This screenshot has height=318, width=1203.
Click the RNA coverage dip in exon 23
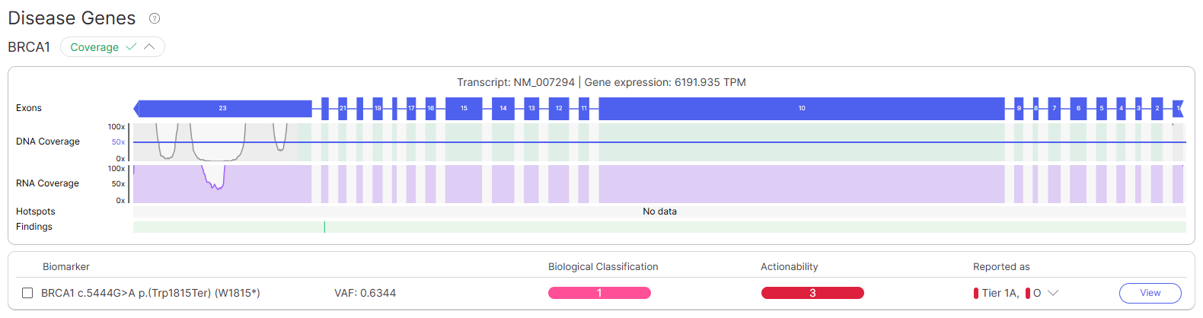click(x=216, y=183)
